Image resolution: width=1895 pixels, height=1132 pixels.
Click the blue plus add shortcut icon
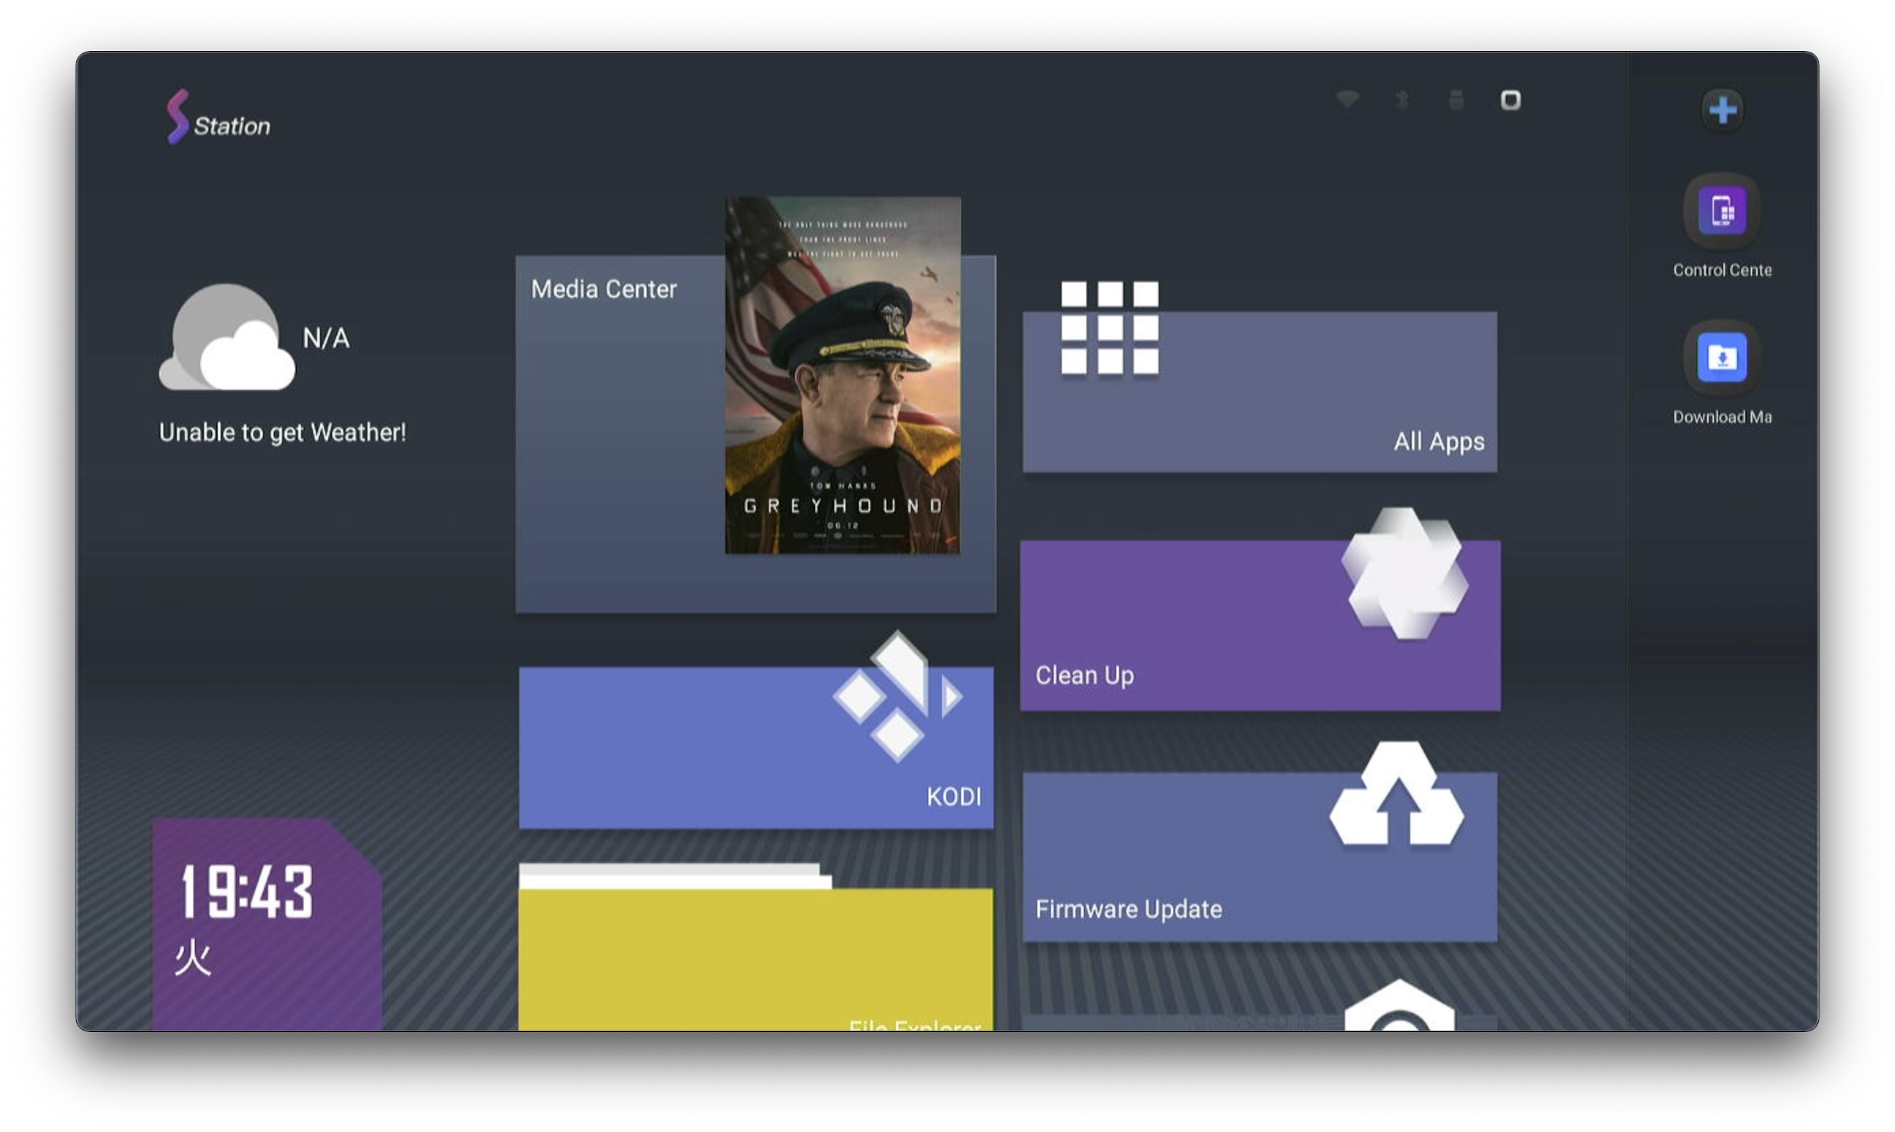pos(1721,110)
